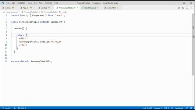The height and width of the screenshot is (110, 195).
Task: Click 'class' keyword on line 3
Action: [14, 22]
